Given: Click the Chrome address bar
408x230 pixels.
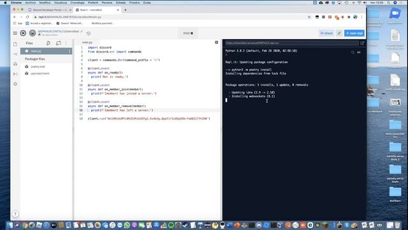Looking at the screenshot, I should [171, 17].
